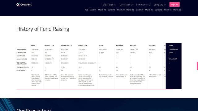The width and height of the screenshot is (198, 111).
Task: Click the 1,000,000,000 total allocation value
Action: tap(174, 49)
